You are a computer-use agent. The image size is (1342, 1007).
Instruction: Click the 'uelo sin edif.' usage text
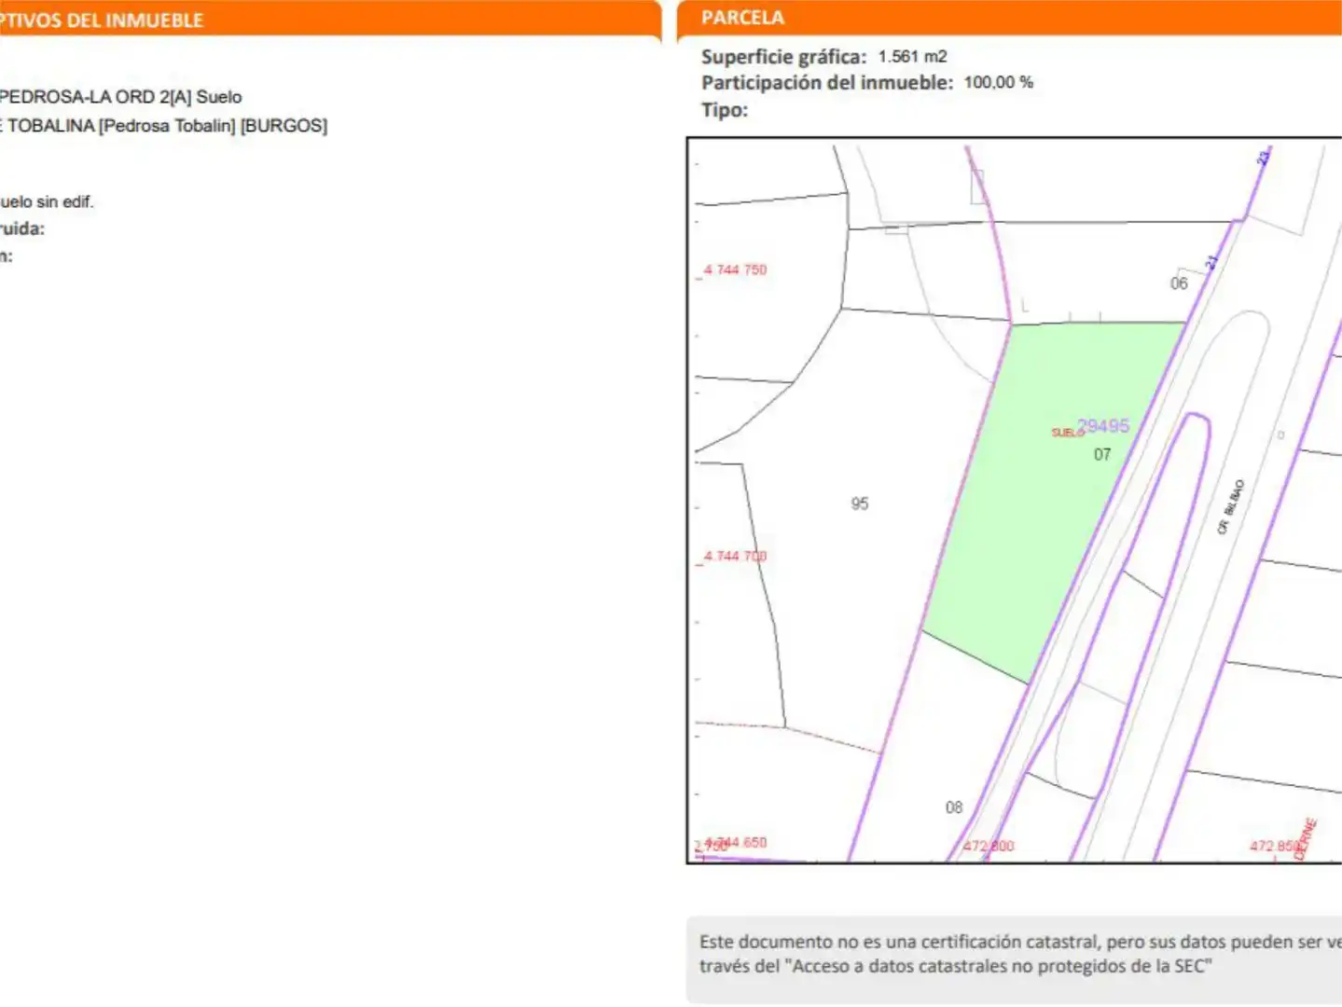coord(46,201)
